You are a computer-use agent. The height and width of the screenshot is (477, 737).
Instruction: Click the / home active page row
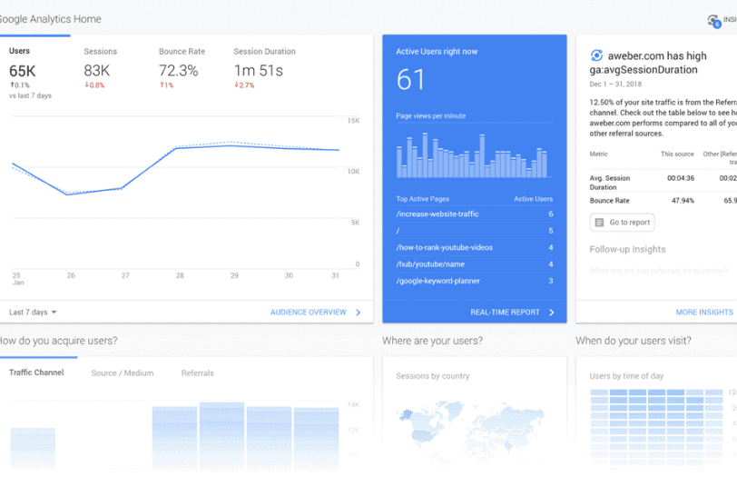(x=475, y=231)
